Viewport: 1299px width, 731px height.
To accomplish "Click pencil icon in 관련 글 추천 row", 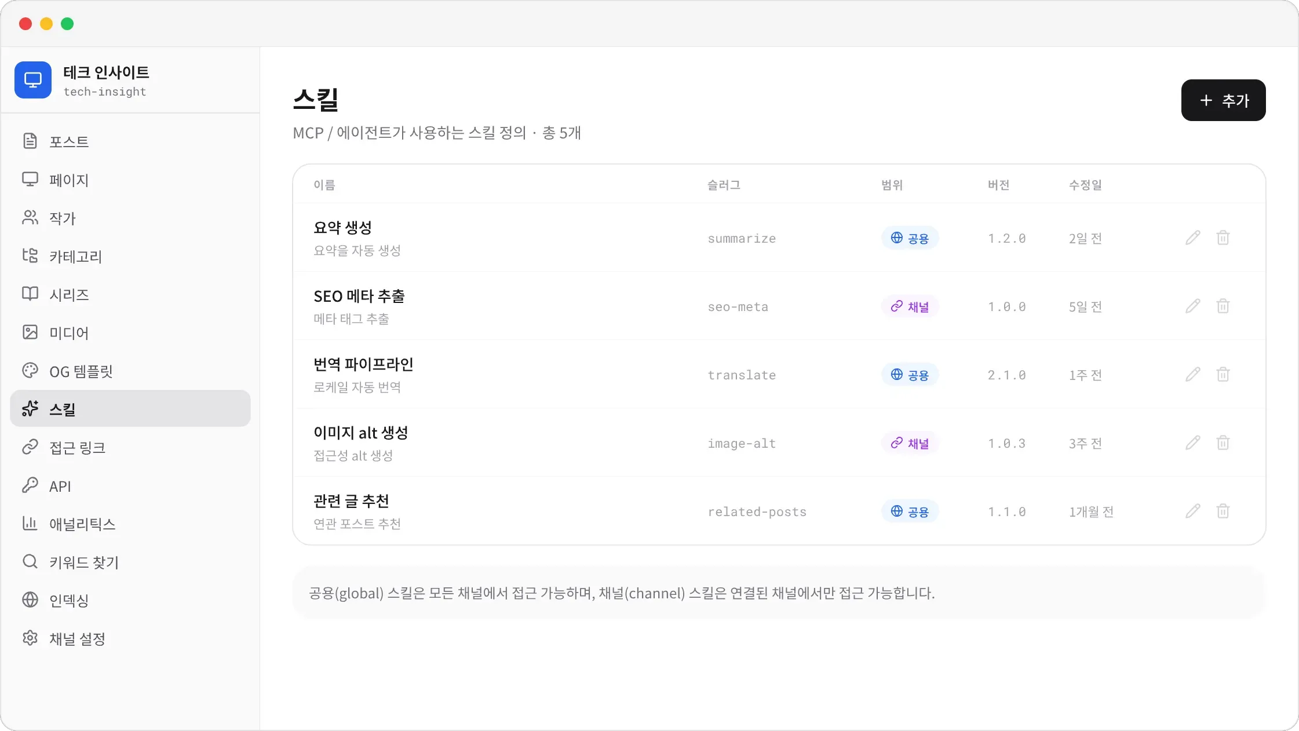I will pyautogui.click(x=1192, y=511).
